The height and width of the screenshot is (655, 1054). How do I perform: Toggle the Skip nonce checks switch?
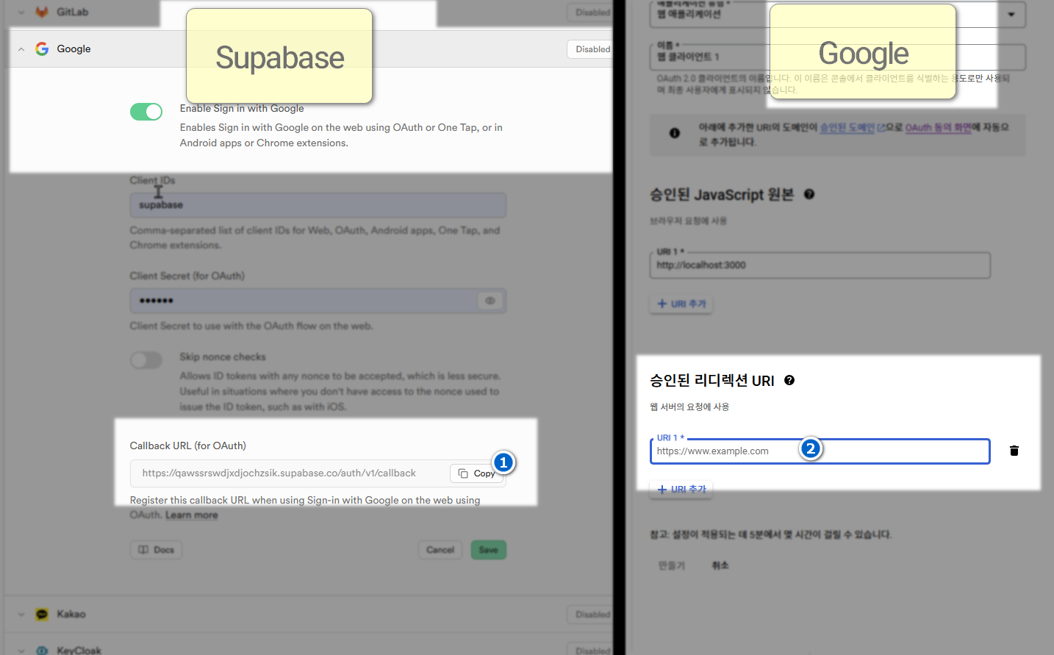(x=146, y=359)
